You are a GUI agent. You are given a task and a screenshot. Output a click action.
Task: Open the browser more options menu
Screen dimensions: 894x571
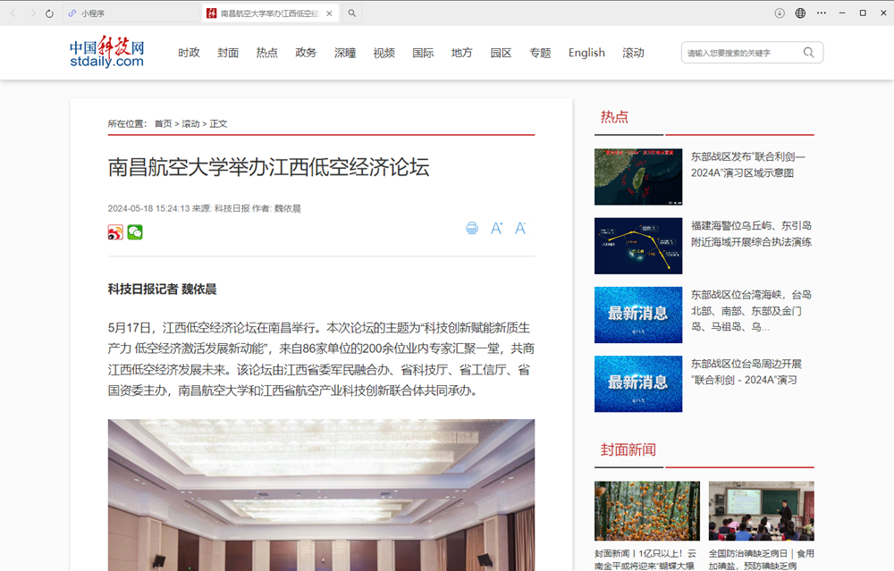pos(822,13)
